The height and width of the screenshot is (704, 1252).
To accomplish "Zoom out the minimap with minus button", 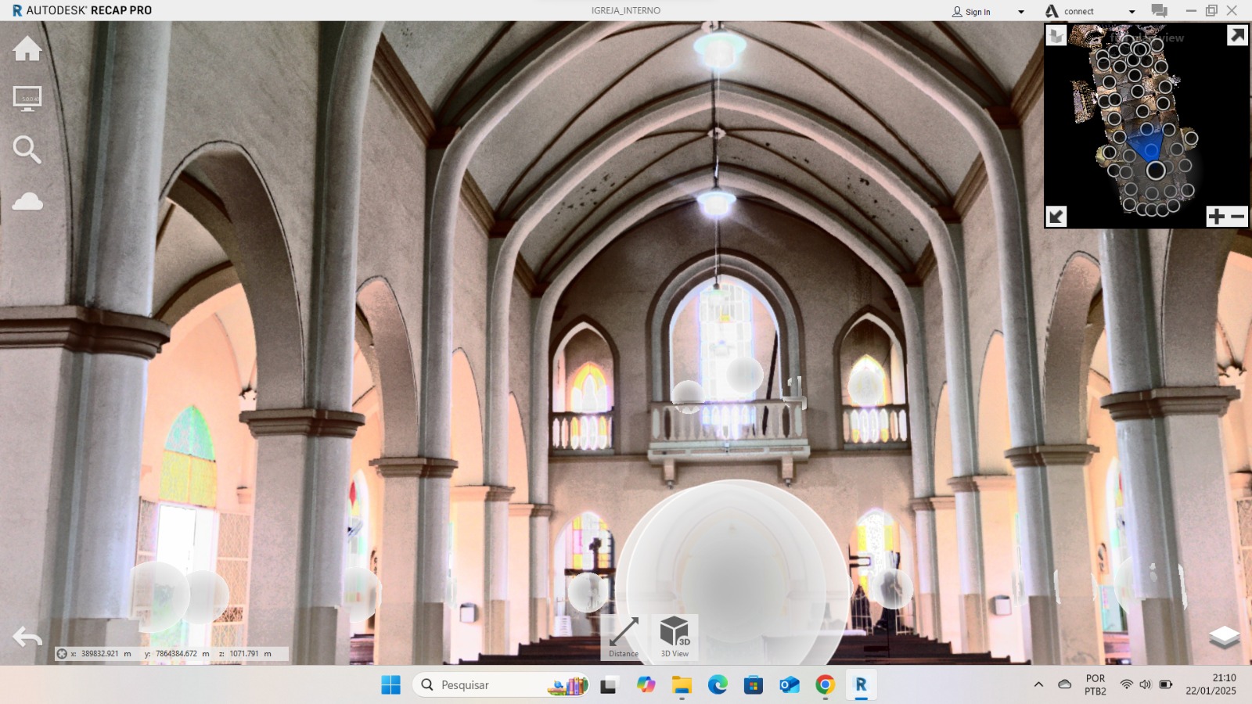I will pyautogui.click(x=1238, y=217).
